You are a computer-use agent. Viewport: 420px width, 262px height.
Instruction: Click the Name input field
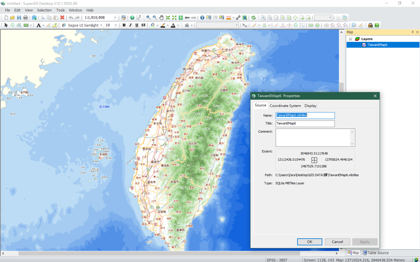click(305, 116)
